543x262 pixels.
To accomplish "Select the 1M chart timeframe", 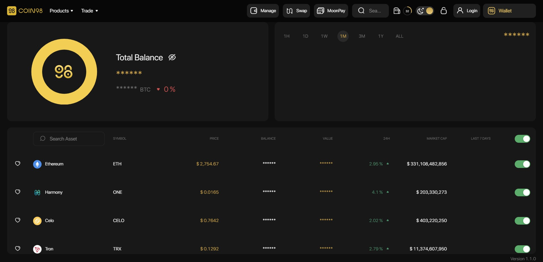I will [343, 36].
